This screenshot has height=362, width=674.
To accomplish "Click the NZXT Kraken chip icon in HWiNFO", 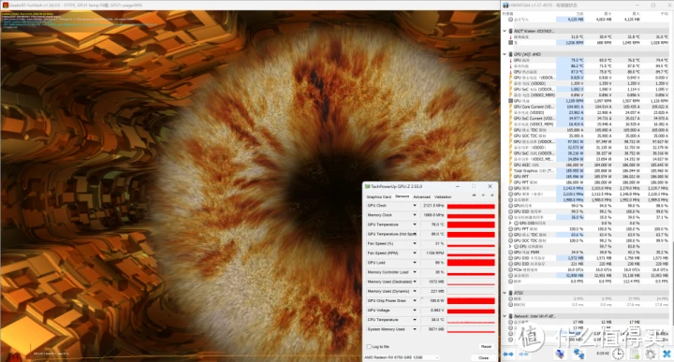I will [511, 32].
